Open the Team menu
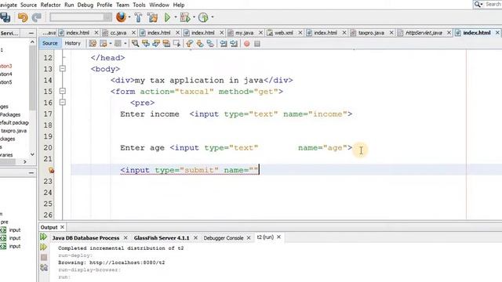502x282 pixels. coord(122,5)
